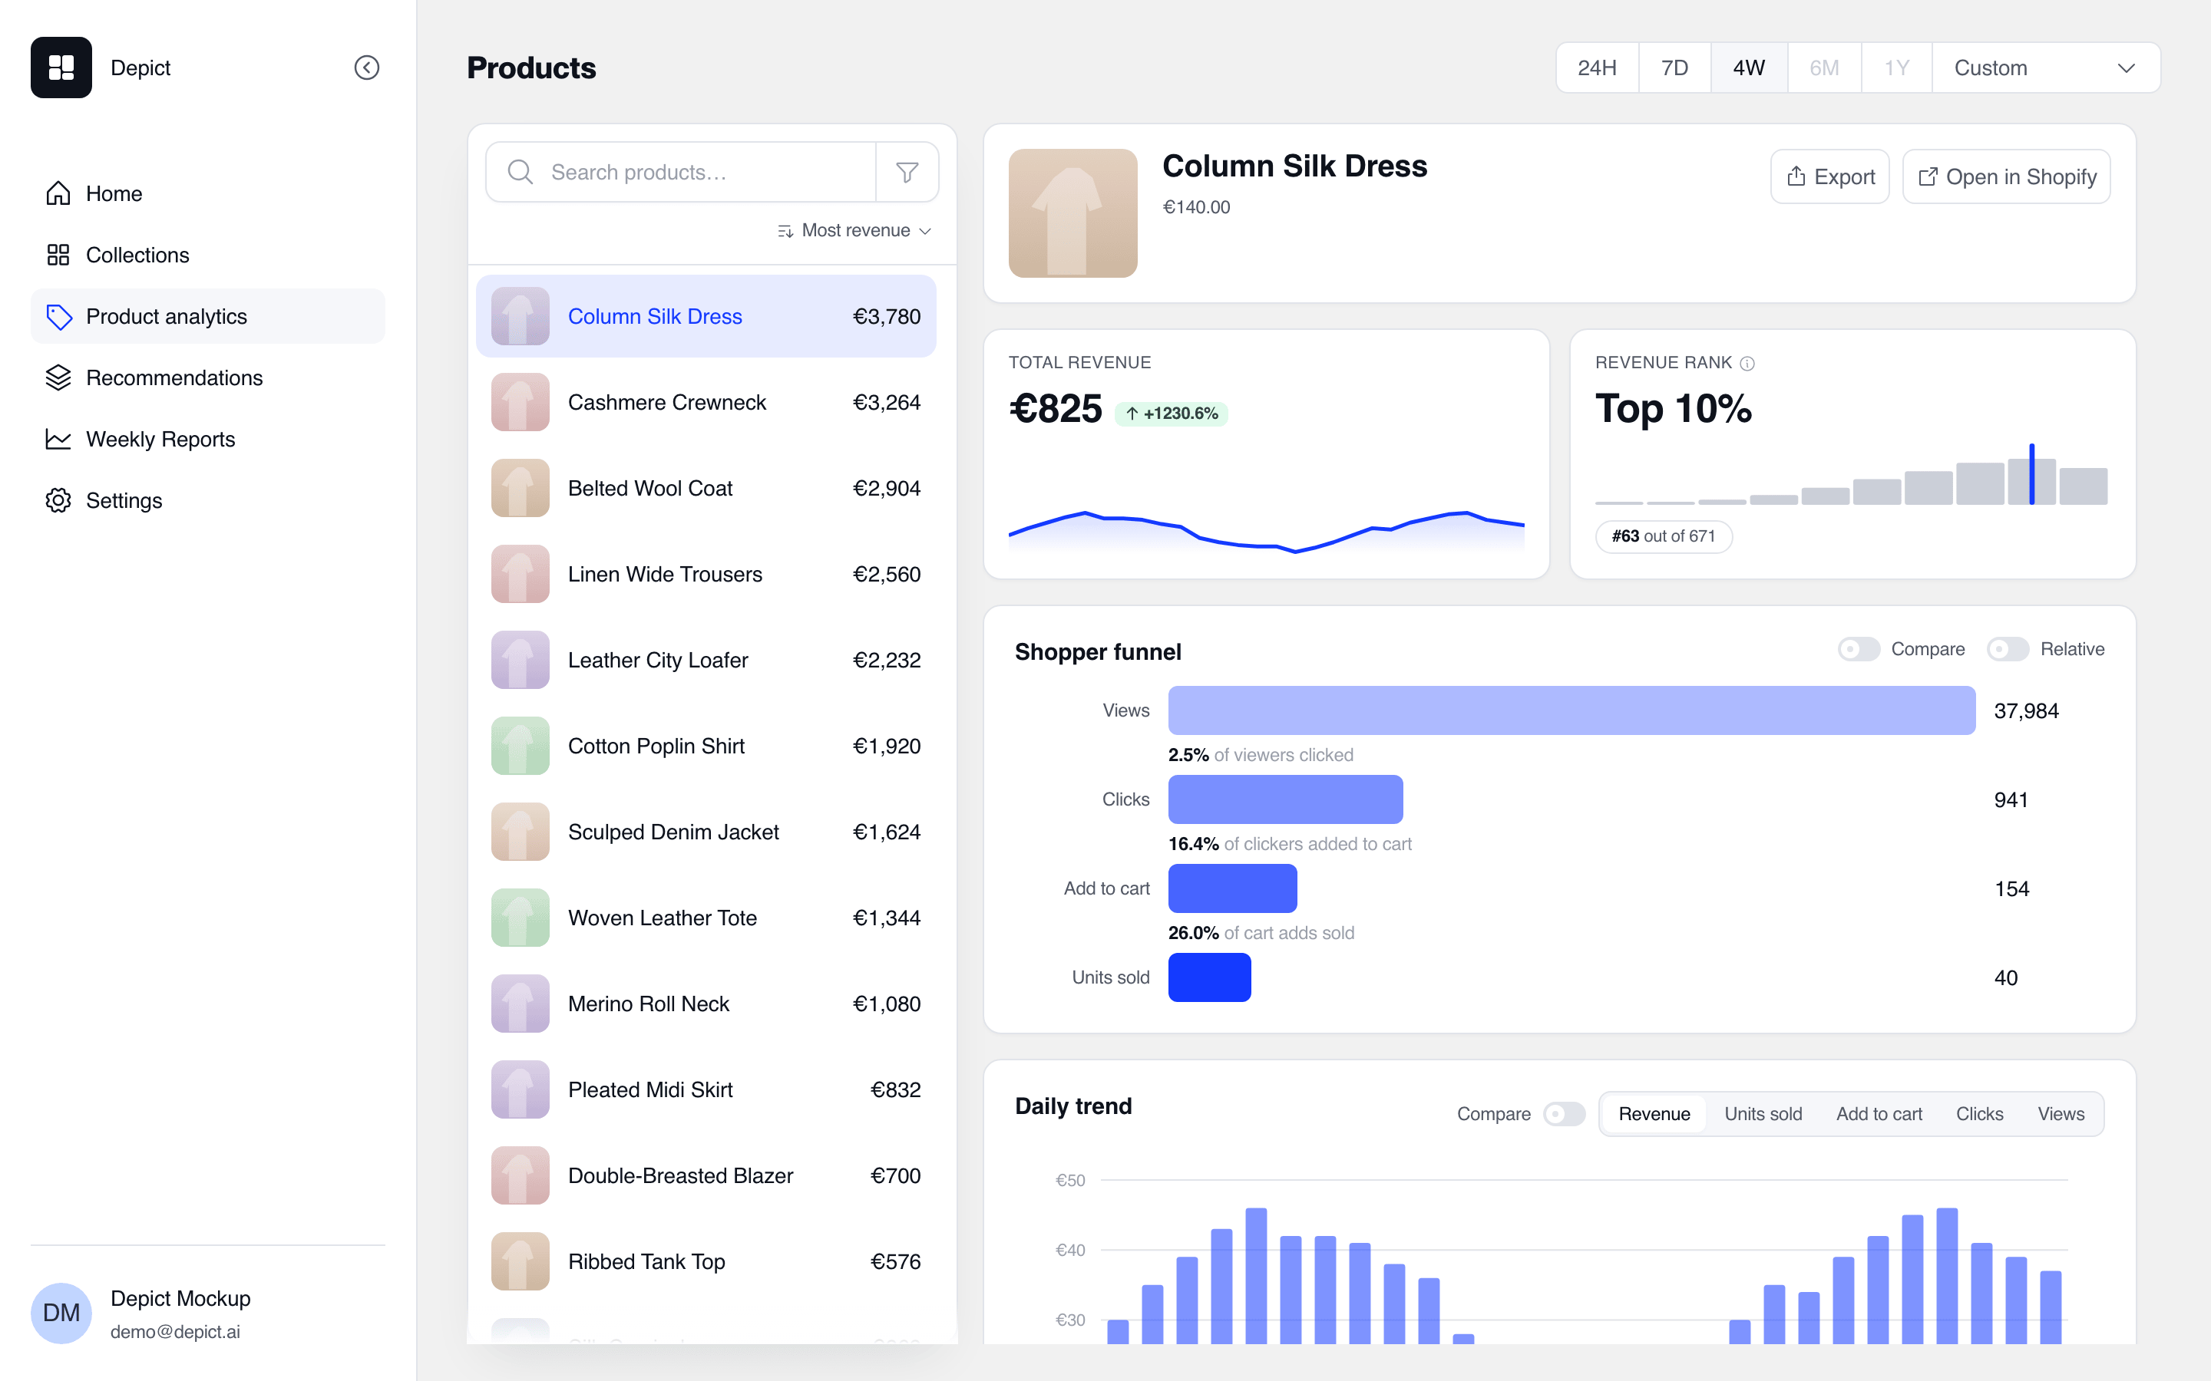Select Merino Roll Neck in the product list

tap(706, 1004)
